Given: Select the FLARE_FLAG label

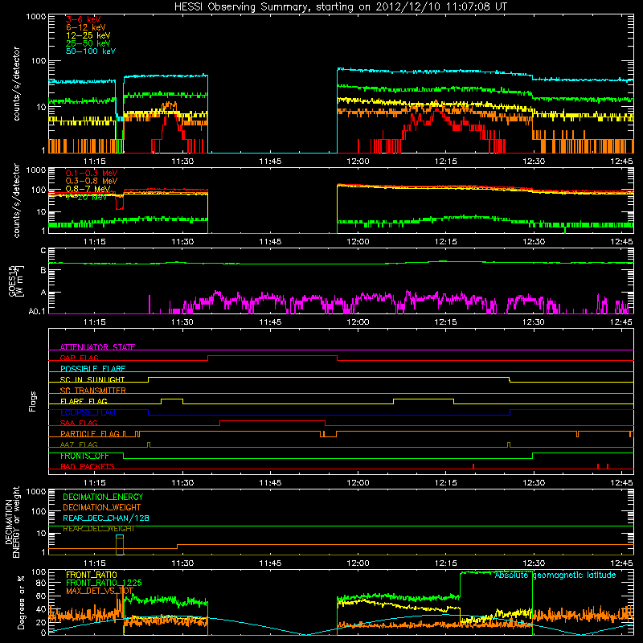Looking at the screenshot, I should (84, 401).
